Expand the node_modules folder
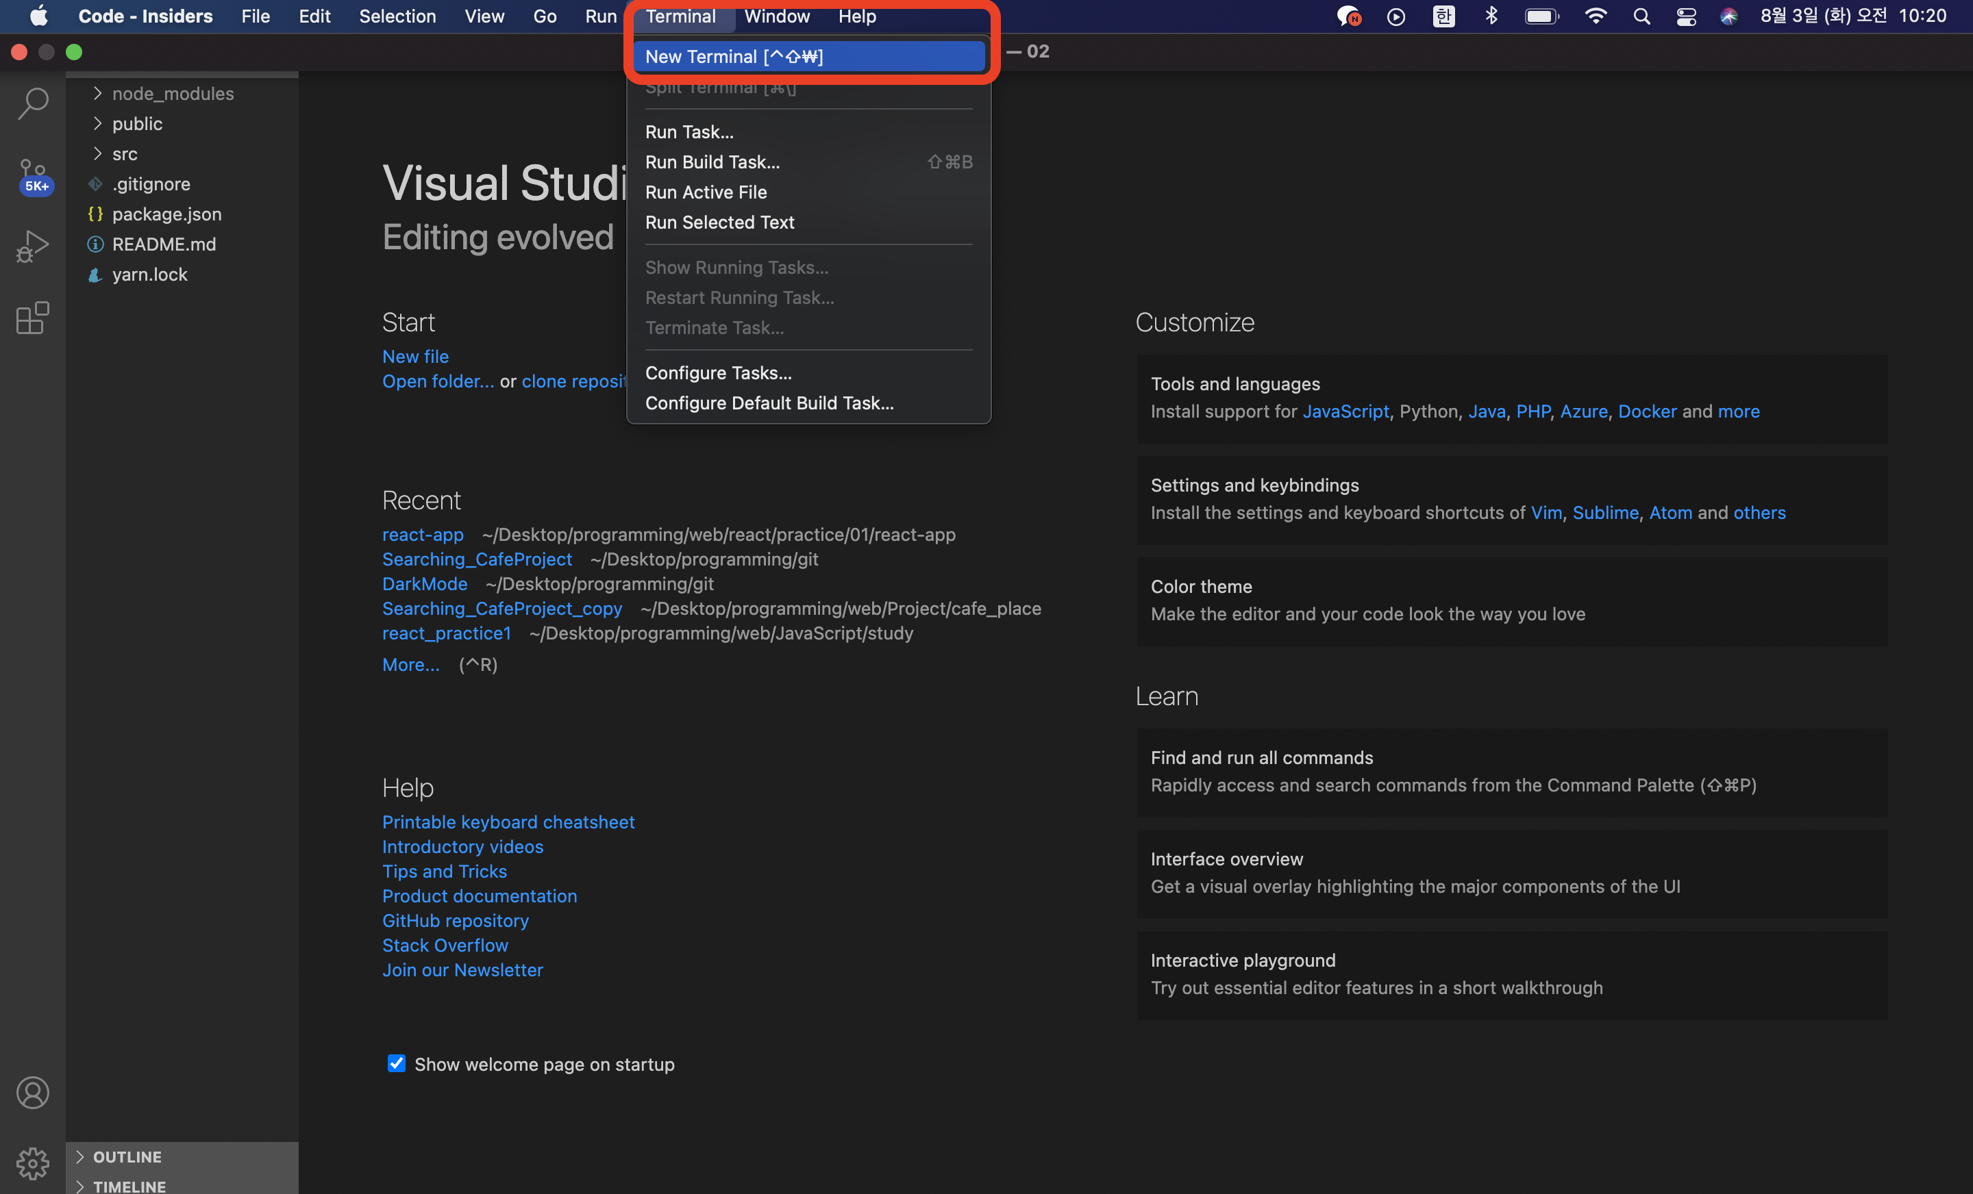1973x1194 pixels. pyautogui.click(x=173, y=94)
